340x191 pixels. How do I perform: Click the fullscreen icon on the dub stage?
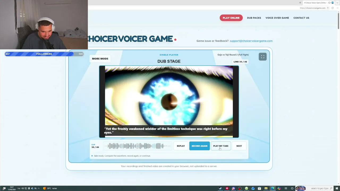click(262, 57)
